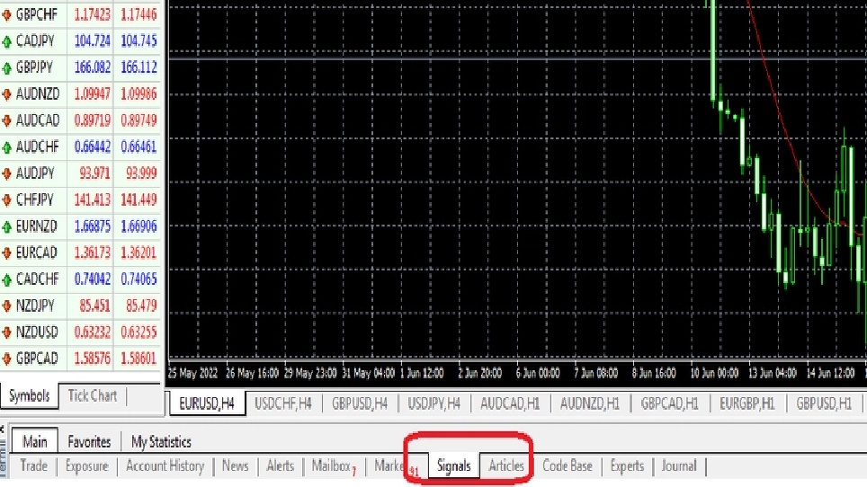Screen dimensions: 867x487
Task: Open the Journal terminal tab
Action: [x=679, y=466]
